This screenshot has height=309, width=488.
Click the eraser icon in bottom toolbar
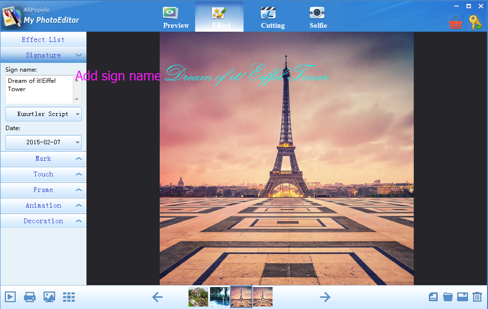433,297
